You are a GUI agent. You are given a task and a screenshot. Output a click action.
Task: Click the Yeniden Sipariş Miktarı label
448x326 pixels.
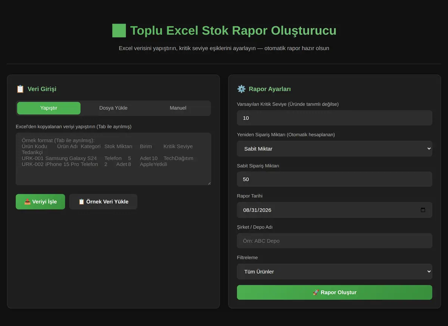[286, 135]
